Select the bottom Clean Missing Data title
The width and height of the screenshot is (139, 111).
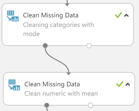[52, 84]
